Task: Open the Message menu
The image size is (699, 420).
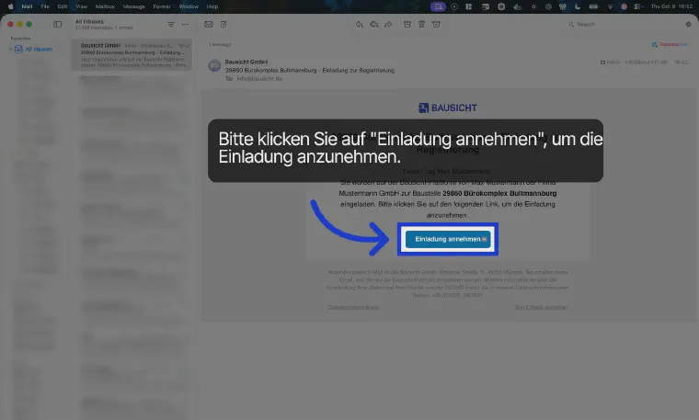Action: pos(133,6)
